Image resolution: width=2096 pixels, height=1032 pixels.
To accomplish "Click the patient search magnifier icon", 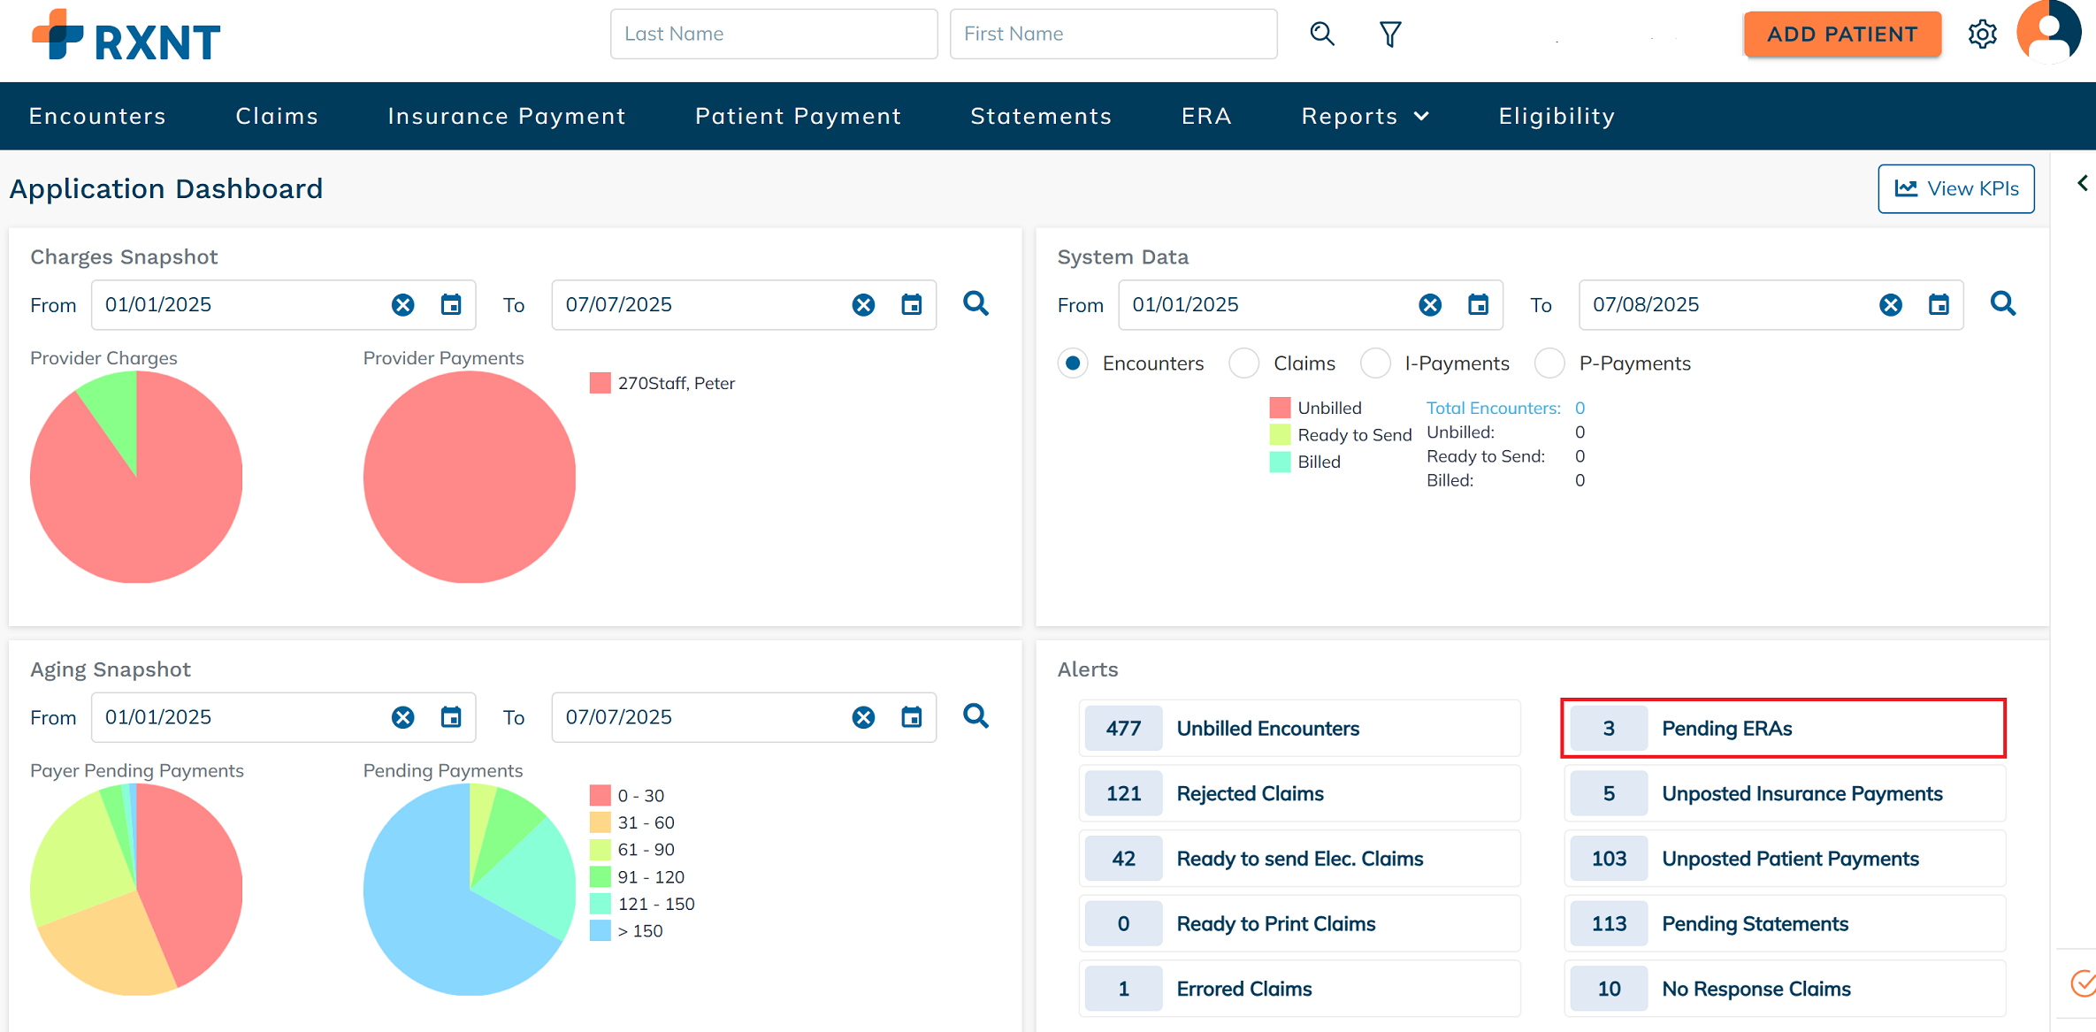I will 1322,34.
